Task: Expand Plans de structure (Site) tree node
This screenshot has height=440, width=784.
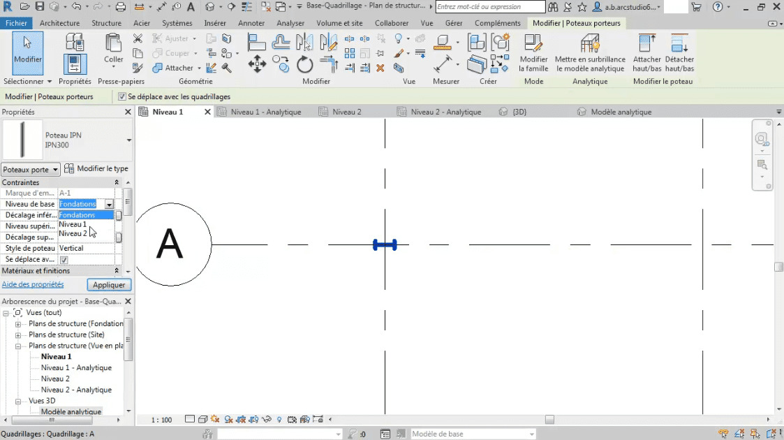Action: point(18,335)
